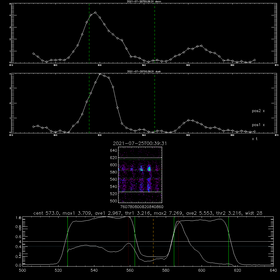Click the red dotted line near 559 in bottom plot
This screenshot has height=280, width=280.
click(x=129, y=241)
